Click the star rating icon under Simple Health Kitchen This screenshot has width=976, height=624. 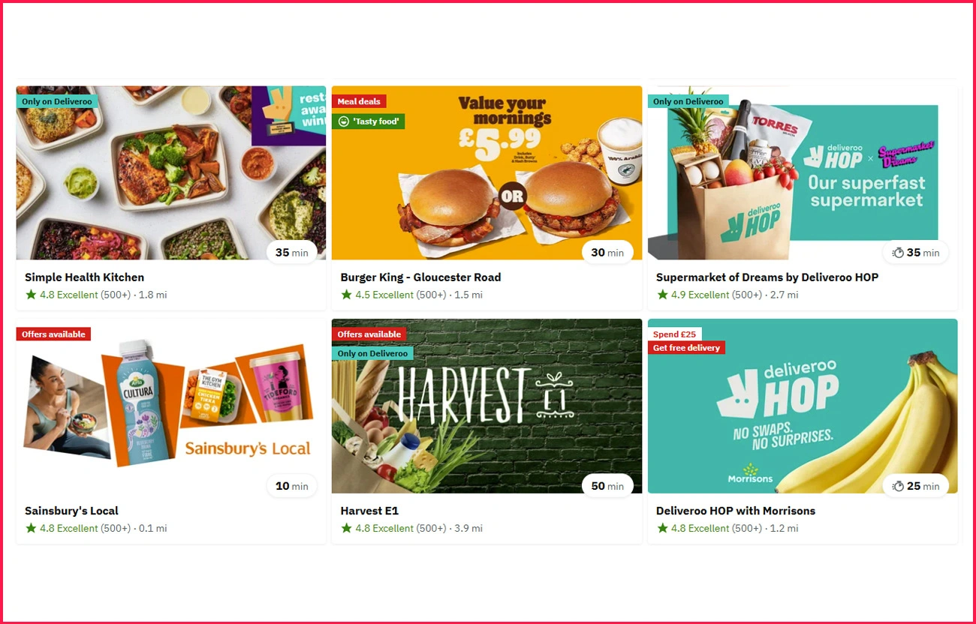pyautogui.click(x=31, y=295)
